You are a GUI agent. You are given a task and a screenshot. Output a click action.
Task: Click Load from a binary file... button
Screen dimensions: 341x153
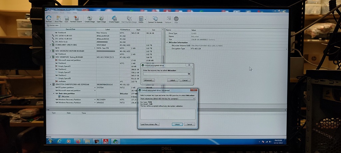[x=150, y=124]
